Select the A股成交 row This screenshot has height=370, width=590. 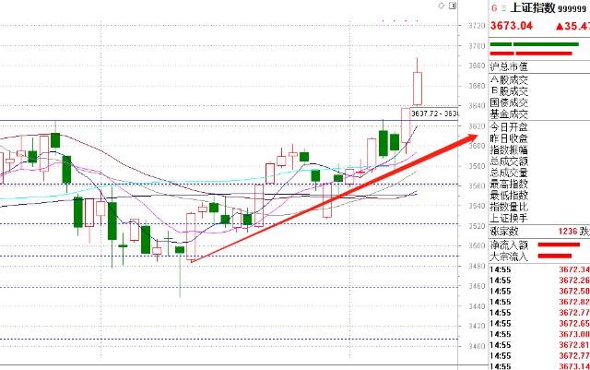509,80
